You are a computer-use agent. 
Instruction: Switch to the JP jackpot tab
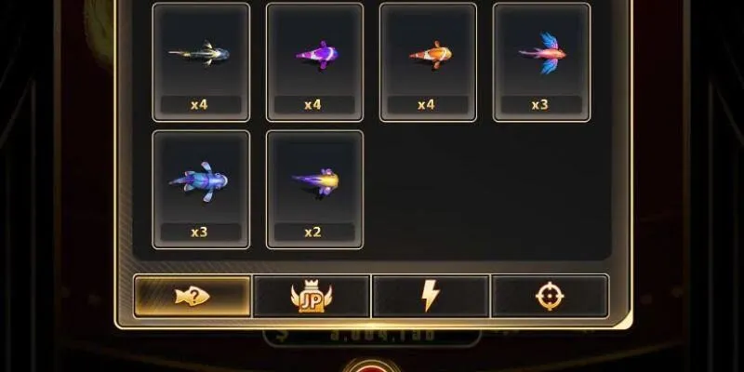312,296
